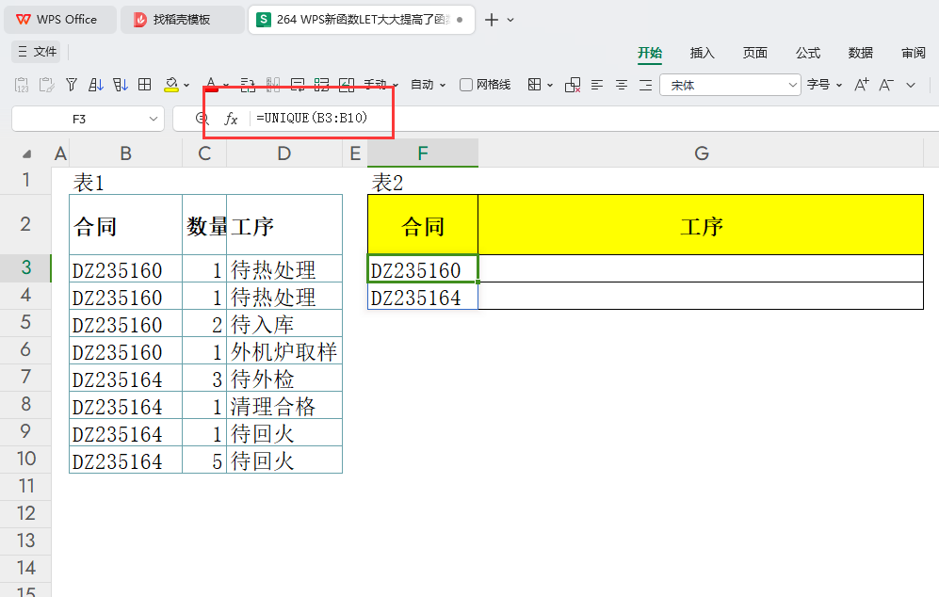This screenshot has height=597, width=939.
Task: Click the quantity cell with value 5
Action: point(204,460)
